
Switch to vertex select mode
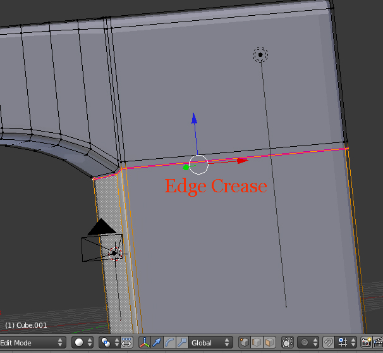245,342
